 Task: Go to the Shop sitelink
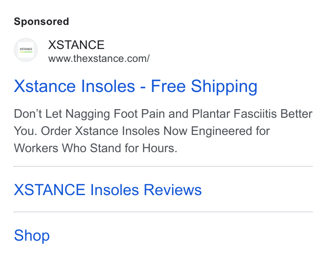click(x=32, y=236)
